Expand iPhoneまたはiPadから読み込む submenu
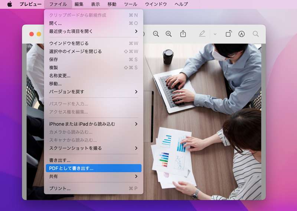 pos(94,124)
